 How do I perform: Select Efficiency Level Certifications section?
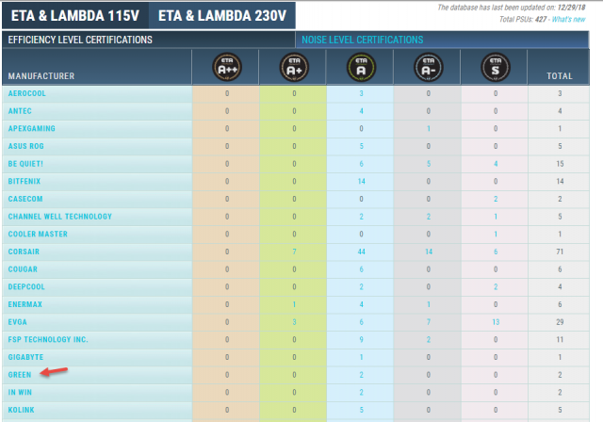[x=80, y=40]
